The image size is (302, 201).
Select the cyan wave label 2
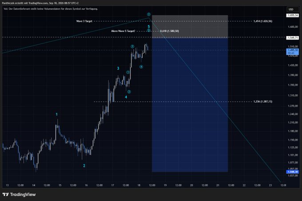(84, 166)
